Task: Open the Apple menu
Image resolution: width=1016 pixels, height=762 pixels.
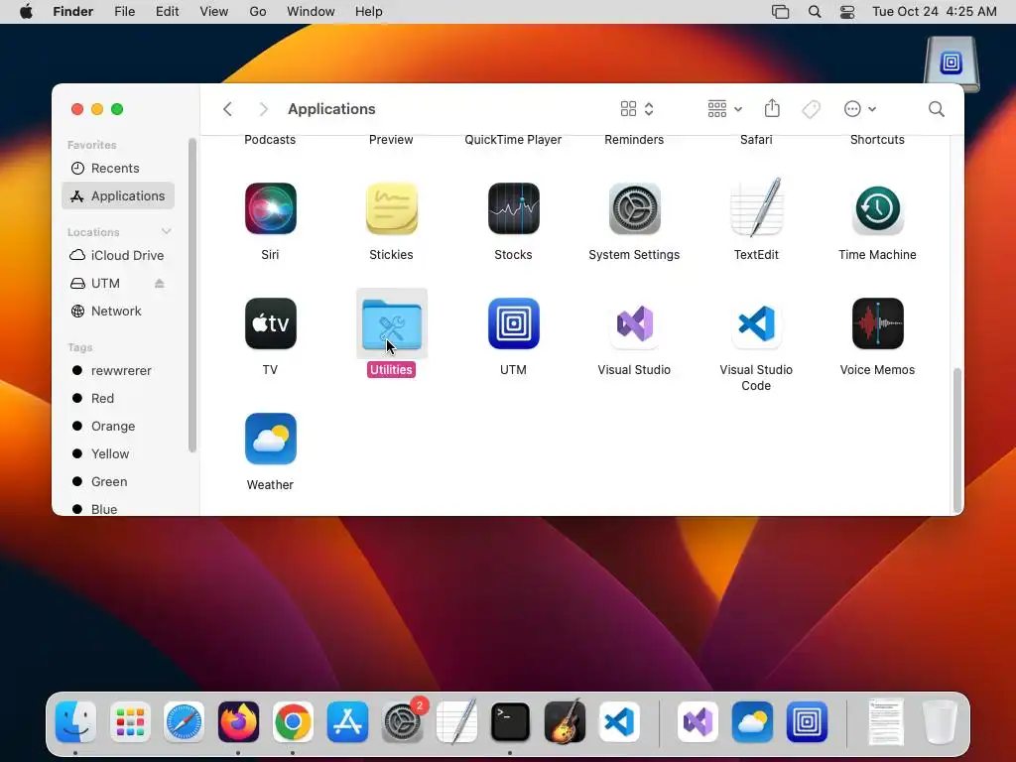Action: click(26, 12)
